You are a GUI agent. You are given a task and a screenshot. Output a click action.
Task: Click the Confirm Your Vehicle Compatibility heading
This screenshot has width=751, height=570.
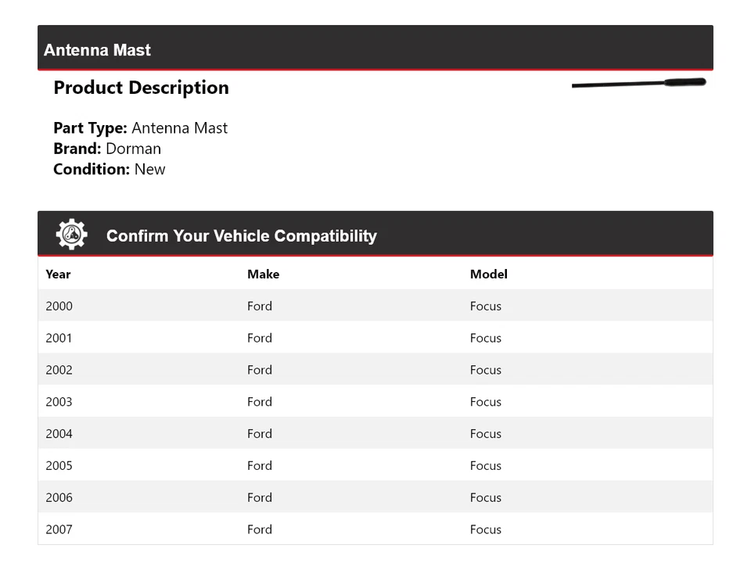[x=241, y=236]
